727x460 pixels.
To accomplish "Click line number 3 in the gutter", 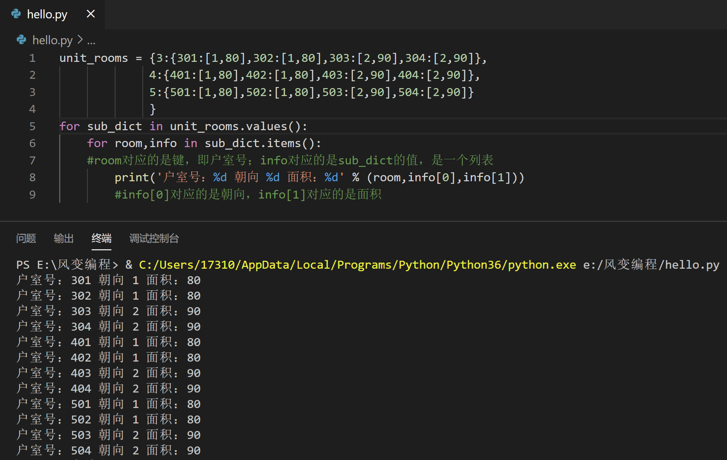I will [32, 92].
